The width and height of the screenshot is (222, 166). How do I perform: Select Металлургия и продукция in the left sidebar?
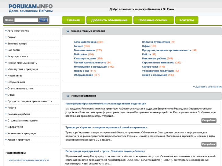[x=23, y=69]
